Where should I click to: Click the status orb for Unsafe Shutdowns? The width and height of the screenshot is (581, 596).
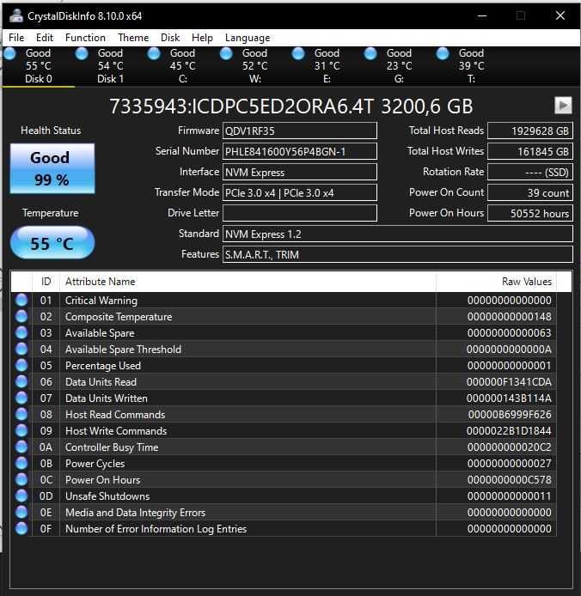click(x=21, y=496)
